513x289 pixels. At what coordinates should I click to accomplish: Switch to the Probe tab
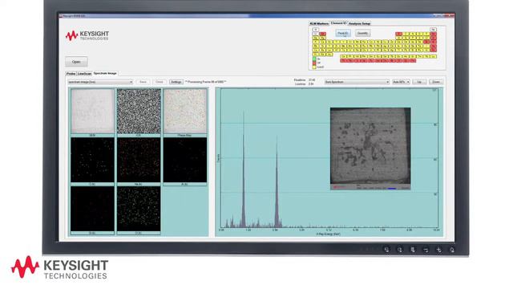(x=71, y=74)
